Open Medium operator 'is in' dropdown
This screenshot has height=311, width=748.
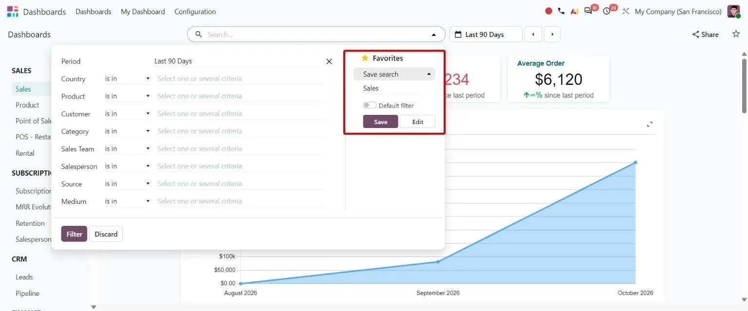[128, 201]
